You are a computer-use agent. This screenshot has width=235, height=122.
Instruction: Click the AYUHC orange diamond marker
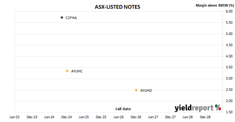point(67,71)
